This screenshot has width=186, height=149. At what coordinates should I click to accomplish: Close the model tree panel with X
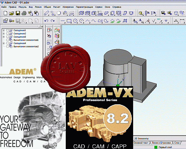click(x=42, y=26)
